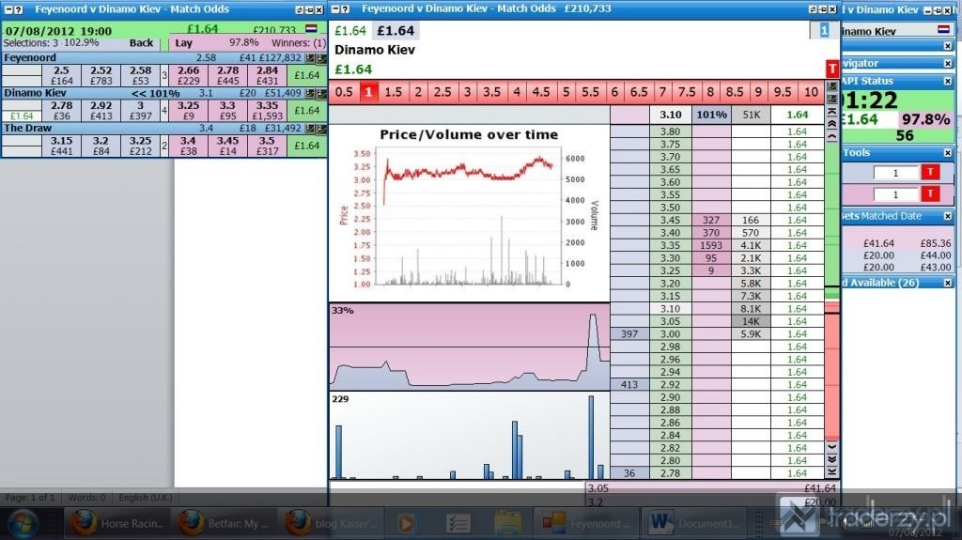Back The Draw at 3.25
This screenshot has width=962, height=540.
point(141,146)
